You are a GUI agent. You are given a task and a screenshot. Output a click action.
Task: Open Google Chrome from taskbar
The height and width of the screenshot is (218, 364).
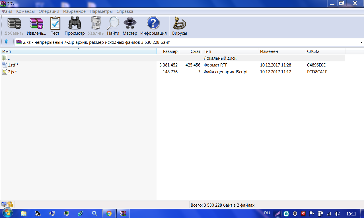pos(109,213)
